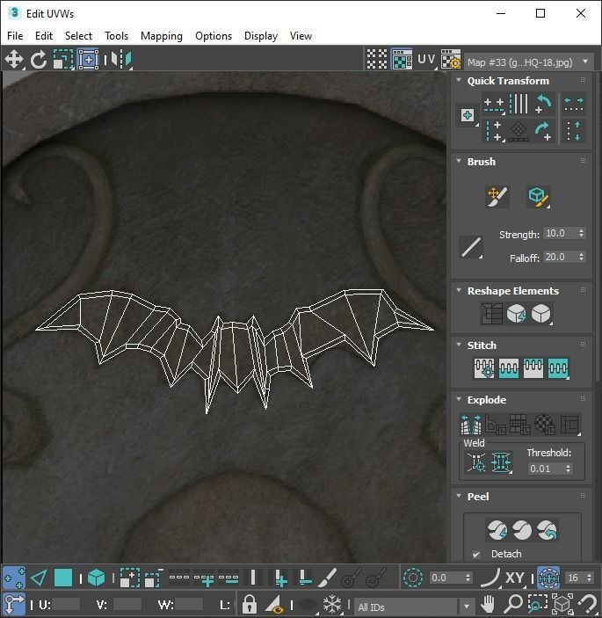The width and height of the screenshot is (602, 618).
Task: Click the Linear Align icon in Quick Transform
Action: (x=519, y=104)
